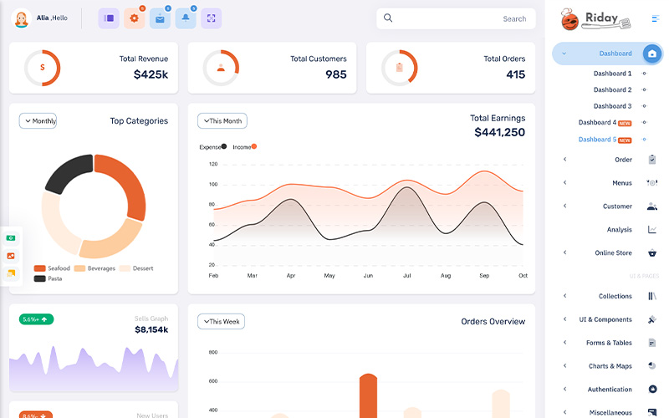Click the Order clipboard icon
The width and height of the screenshot is (669, 418).
pyautogui.click(x=652, y=160)
